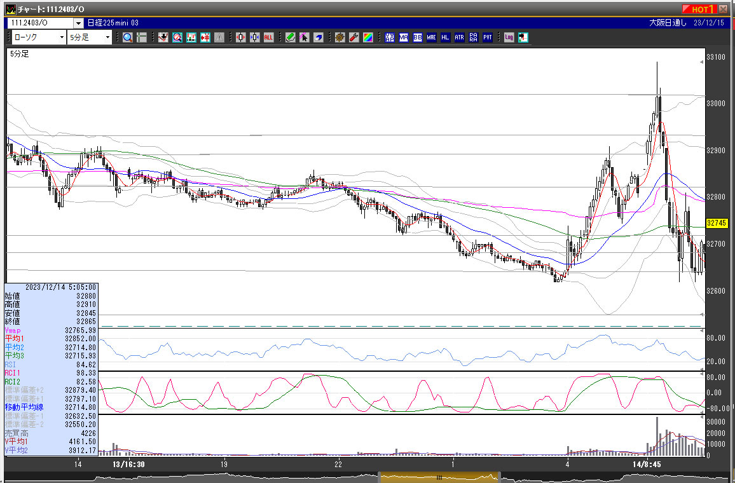Click the 5分足 label inside chart area
The image size is (735, 483).
pyautogui.click(x=20, y=54)
